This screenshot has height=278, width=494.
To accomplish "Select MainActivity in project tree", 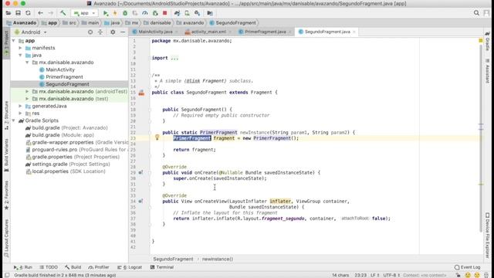I will pyautogui.click(x=60, y=69).
